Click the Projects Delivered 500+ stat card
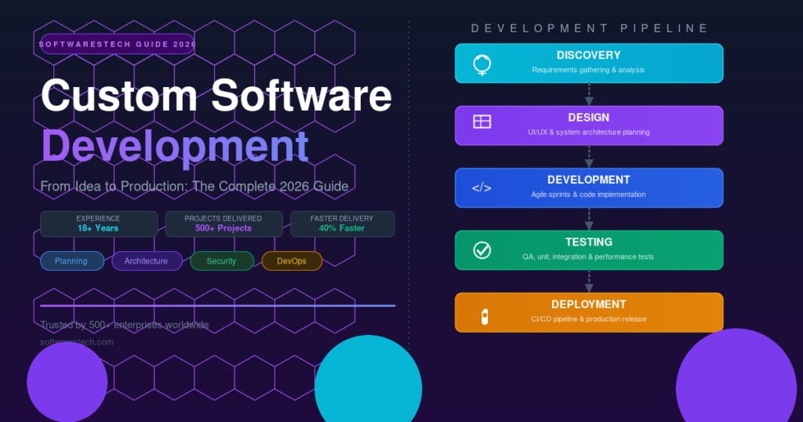This screenshot has width=803, height=422. tap(223, 224)
